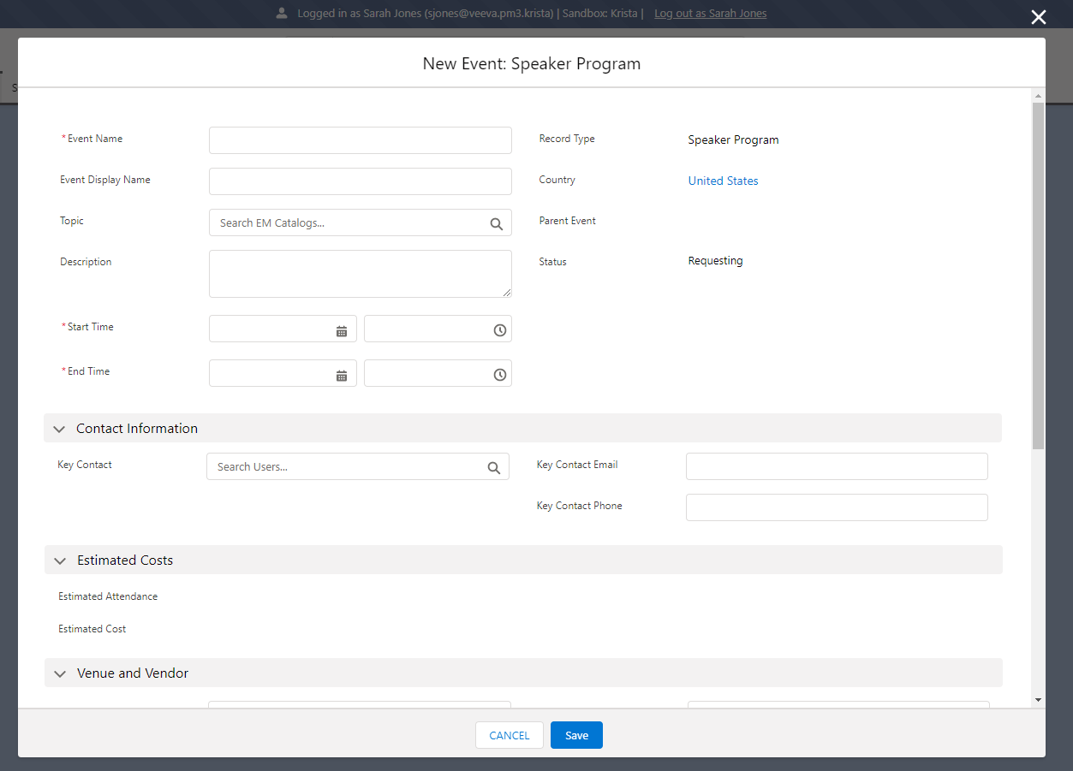The width and height of the screenshot is (1073, 771).
Task: Click the Key Contact search magnifier icon
Action: coord(493,467)
